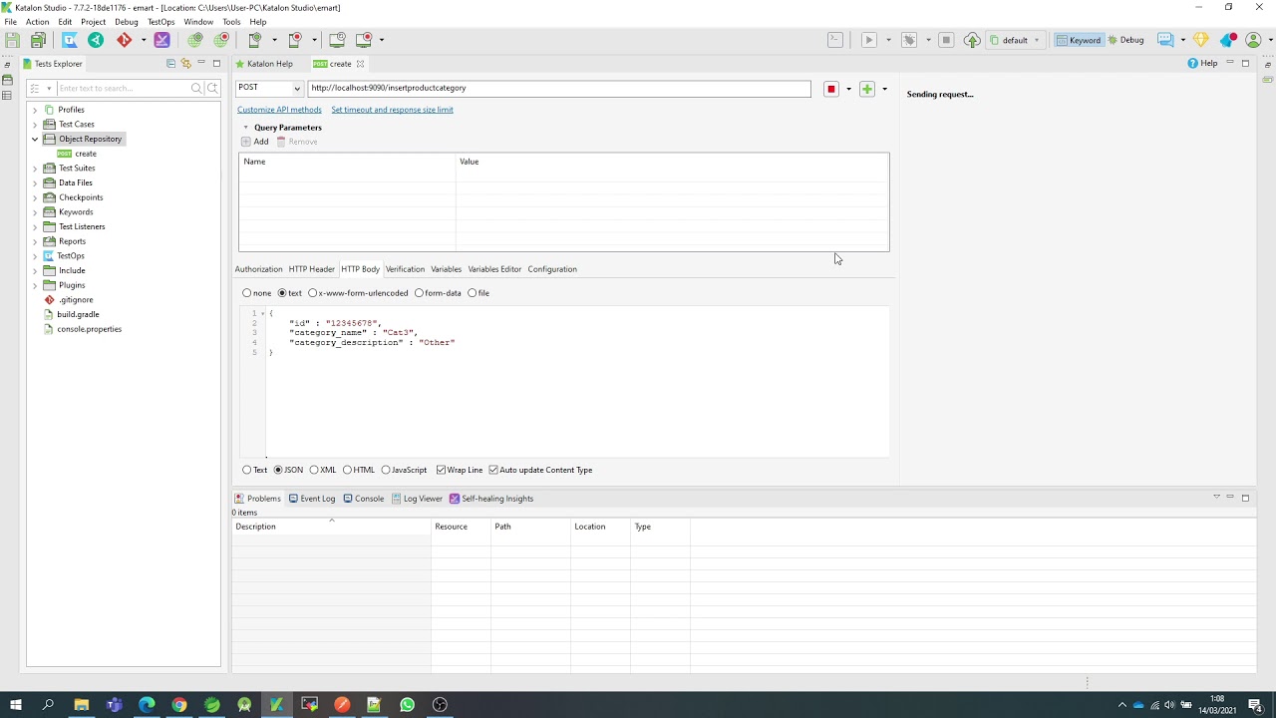Click the purple Slack integration toolbar icon
The height and width of the screenshot is (718, 1276).
click(161, 40)
